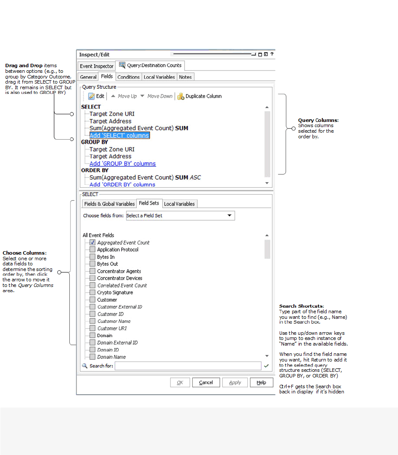Image resolution: width=398 pixels, height=455 pixels.
Task: Click scroll down arrow in Query Structure
Action: 267,183
